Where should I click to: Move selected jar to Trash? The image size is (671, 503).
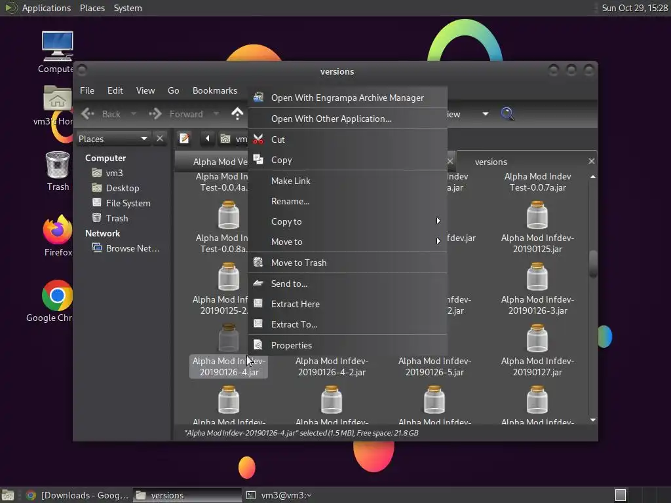click(347, 263)
